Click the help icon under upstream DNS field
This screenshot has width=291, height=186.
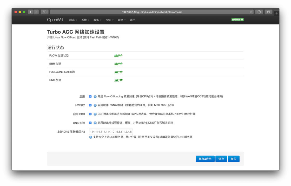coord(91,137)
